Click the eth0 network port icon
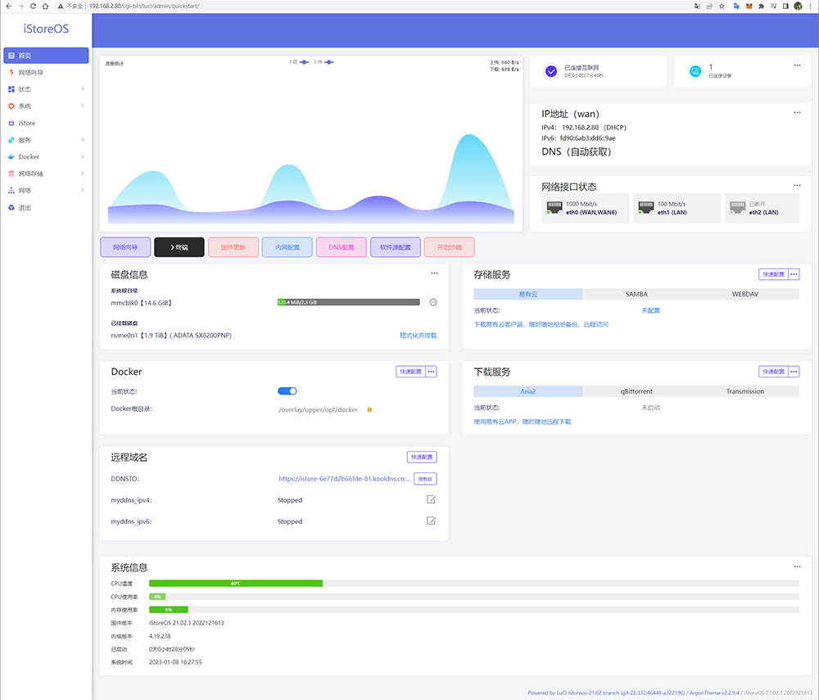The image size is (819, 700). pos(553,208)
